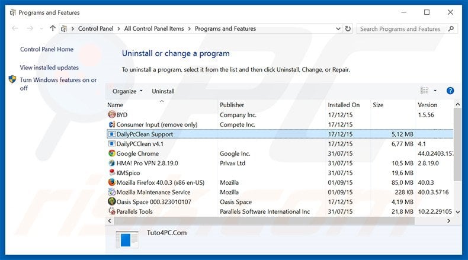The height and width of the screenshot is (260, 468).
Task: Select the KMSpico row name
Action: [128, 173]
